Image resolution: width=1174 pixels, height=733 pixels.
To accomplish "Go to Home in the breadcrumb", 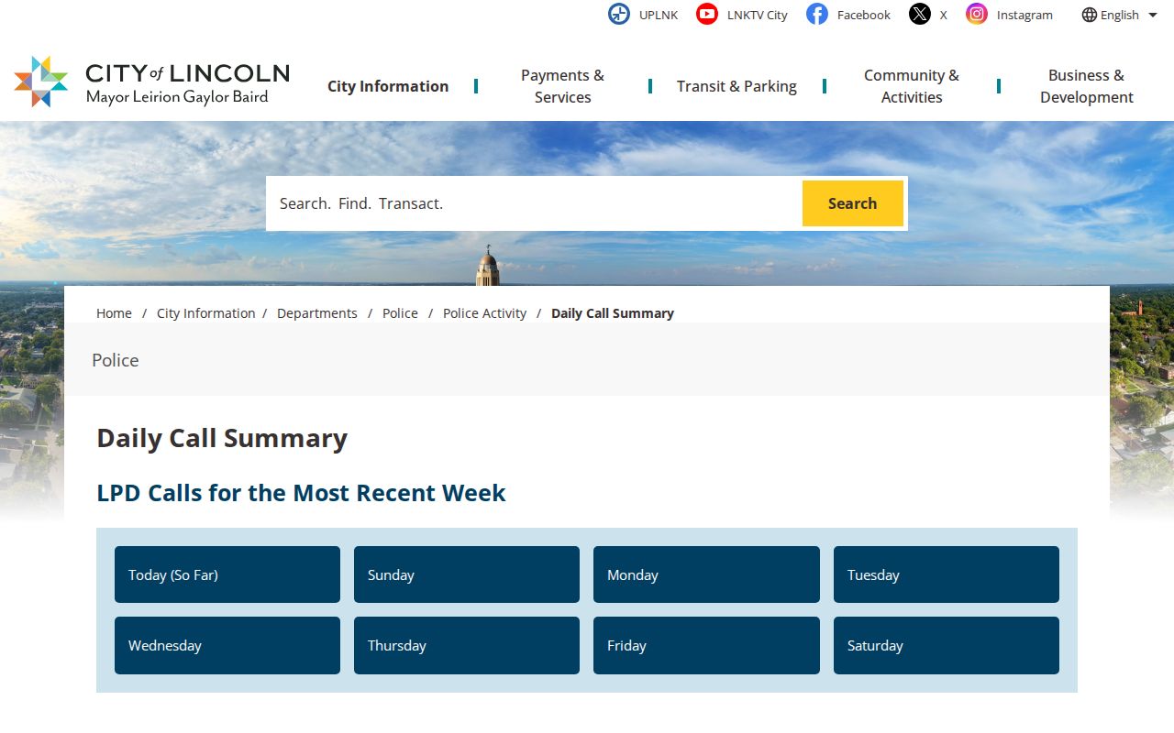I will 114,313.
